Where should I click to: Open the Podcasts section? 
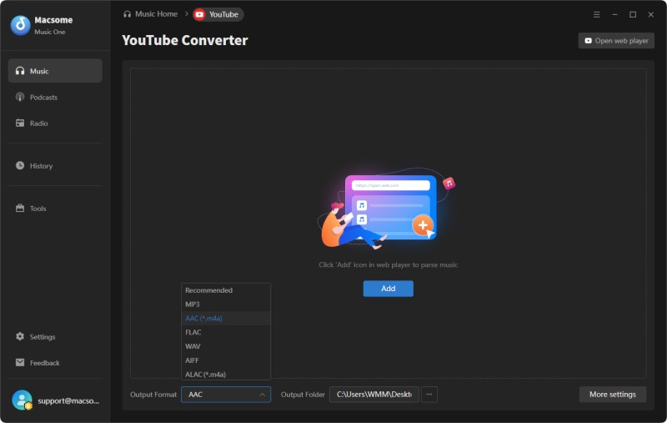(55, 97)
